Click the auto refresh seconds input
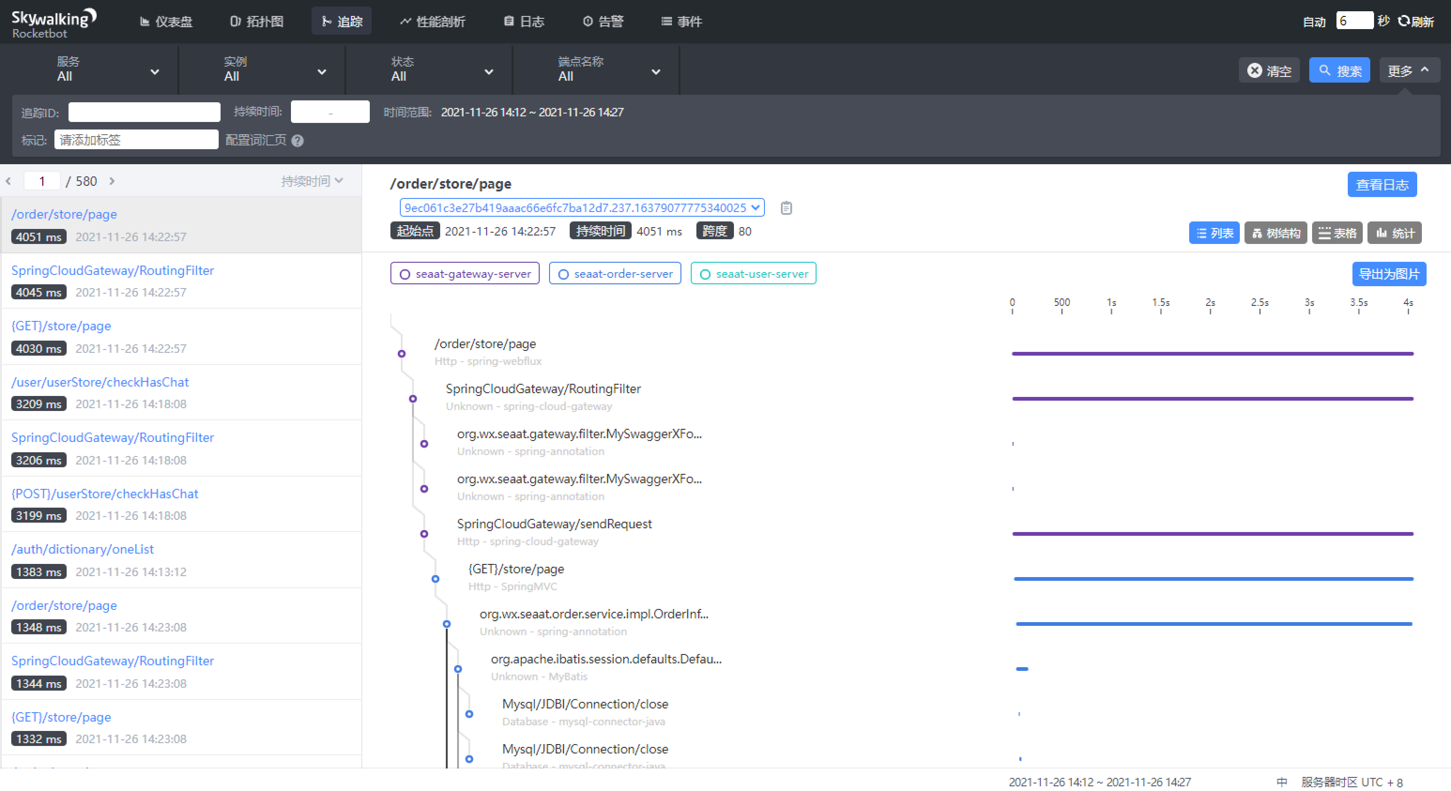This screenshot has height=791, width=1451. 1355,21
